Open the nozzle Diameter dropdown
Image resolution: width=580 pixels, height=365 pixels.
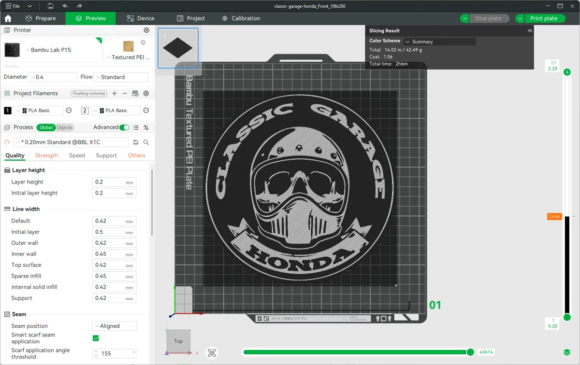click(x=53, y=77)
